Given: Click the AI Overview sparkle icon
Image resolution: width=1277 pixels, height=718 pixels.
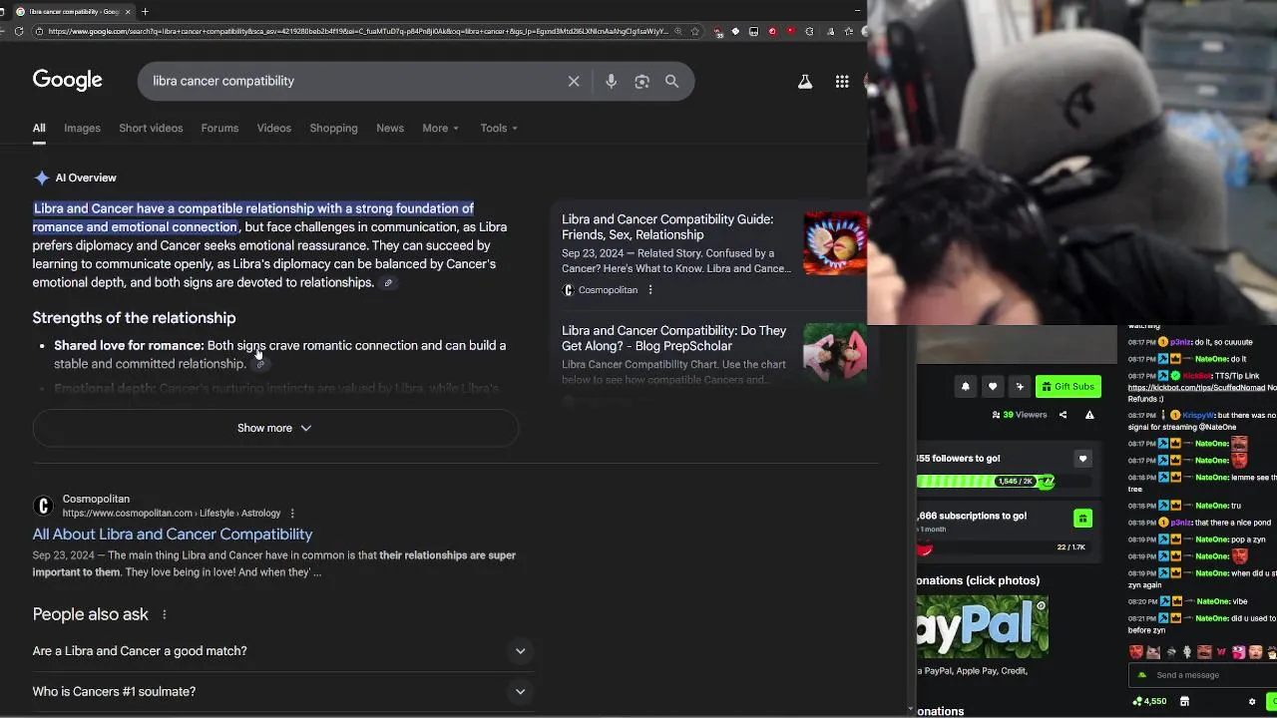Looking at the screenshot, I should tap(41, 178).
